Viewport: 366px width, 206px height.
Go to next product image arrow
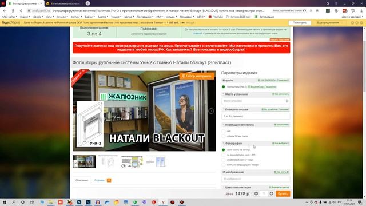pyautogui.click(x=211, y=111)
